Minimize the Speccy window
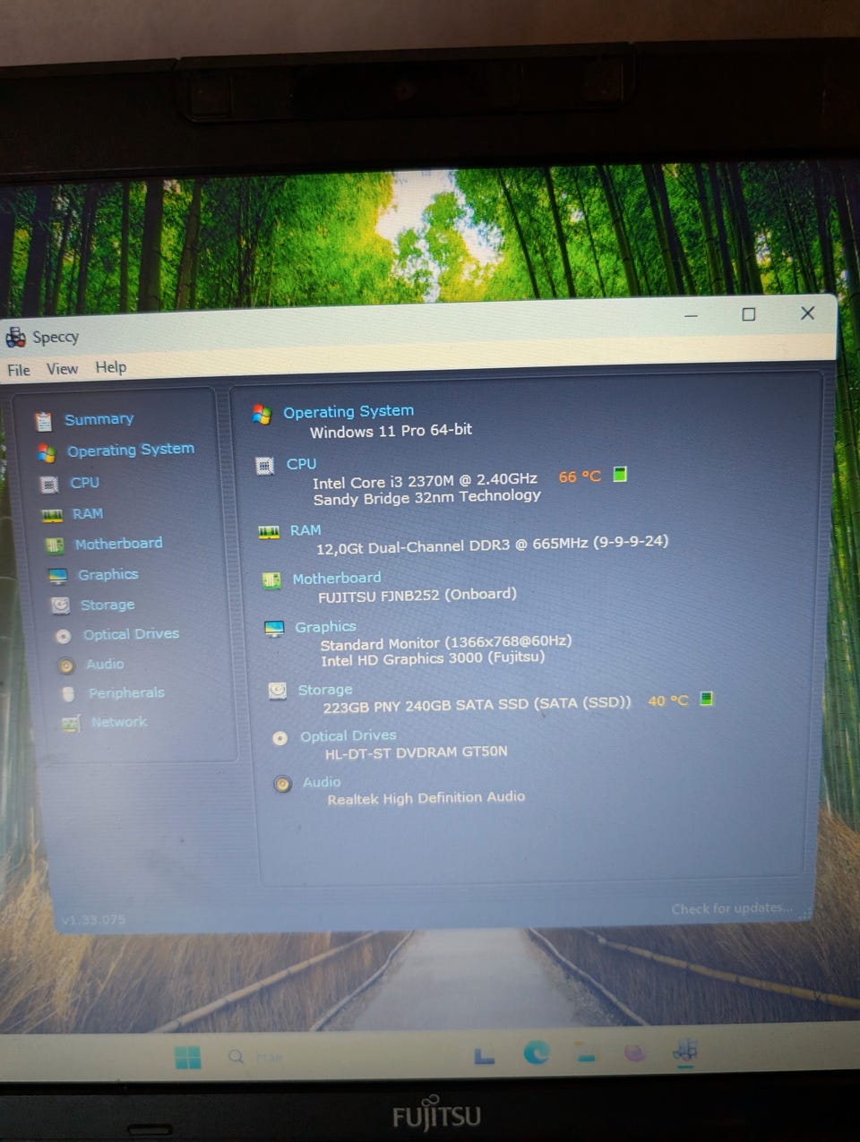The width and height of the screenshot is (860, 1142). click(691, 316)
